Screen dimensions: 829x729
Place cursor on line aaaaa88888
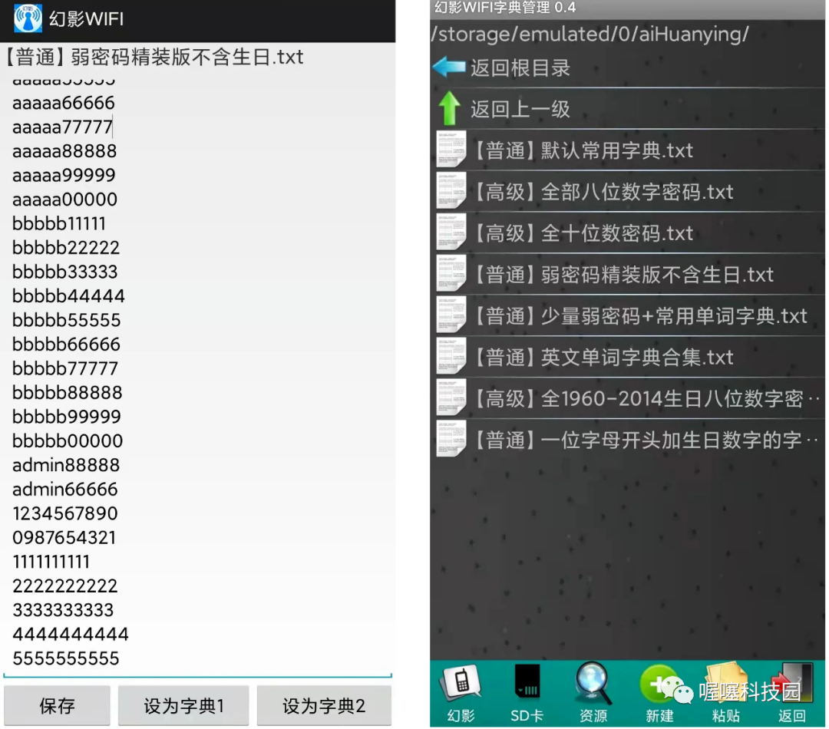tap(64, 151)
